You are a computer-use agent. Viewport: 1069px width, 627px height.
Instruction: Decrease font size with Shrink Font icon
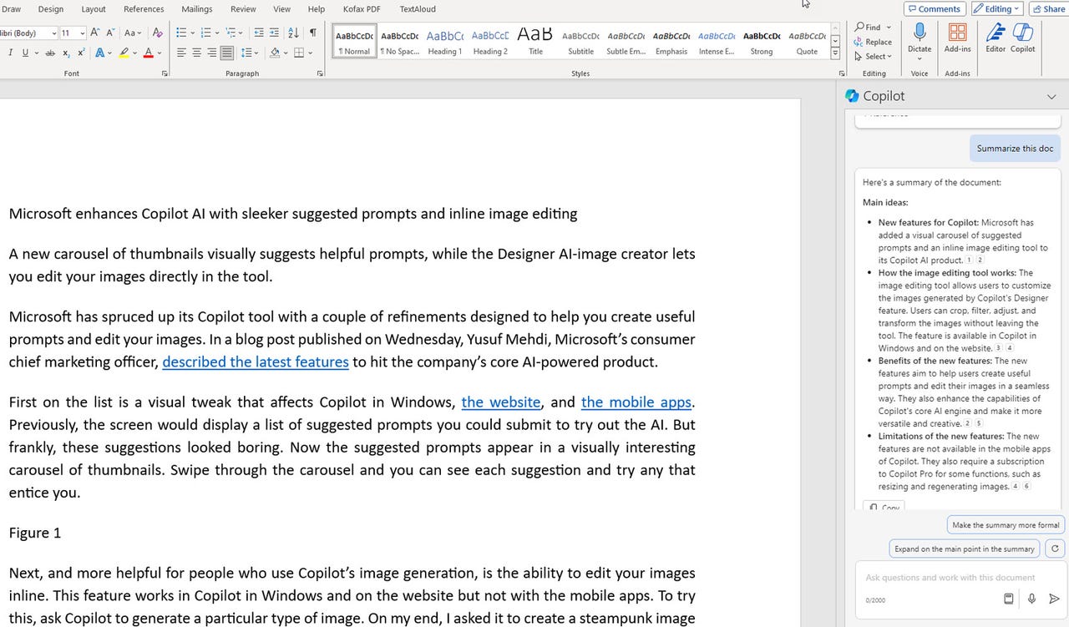(x=109, y=33)
